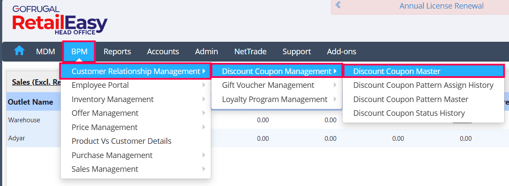
Task: Expand the Employee Portal submenu
Action: click(136, 85)
